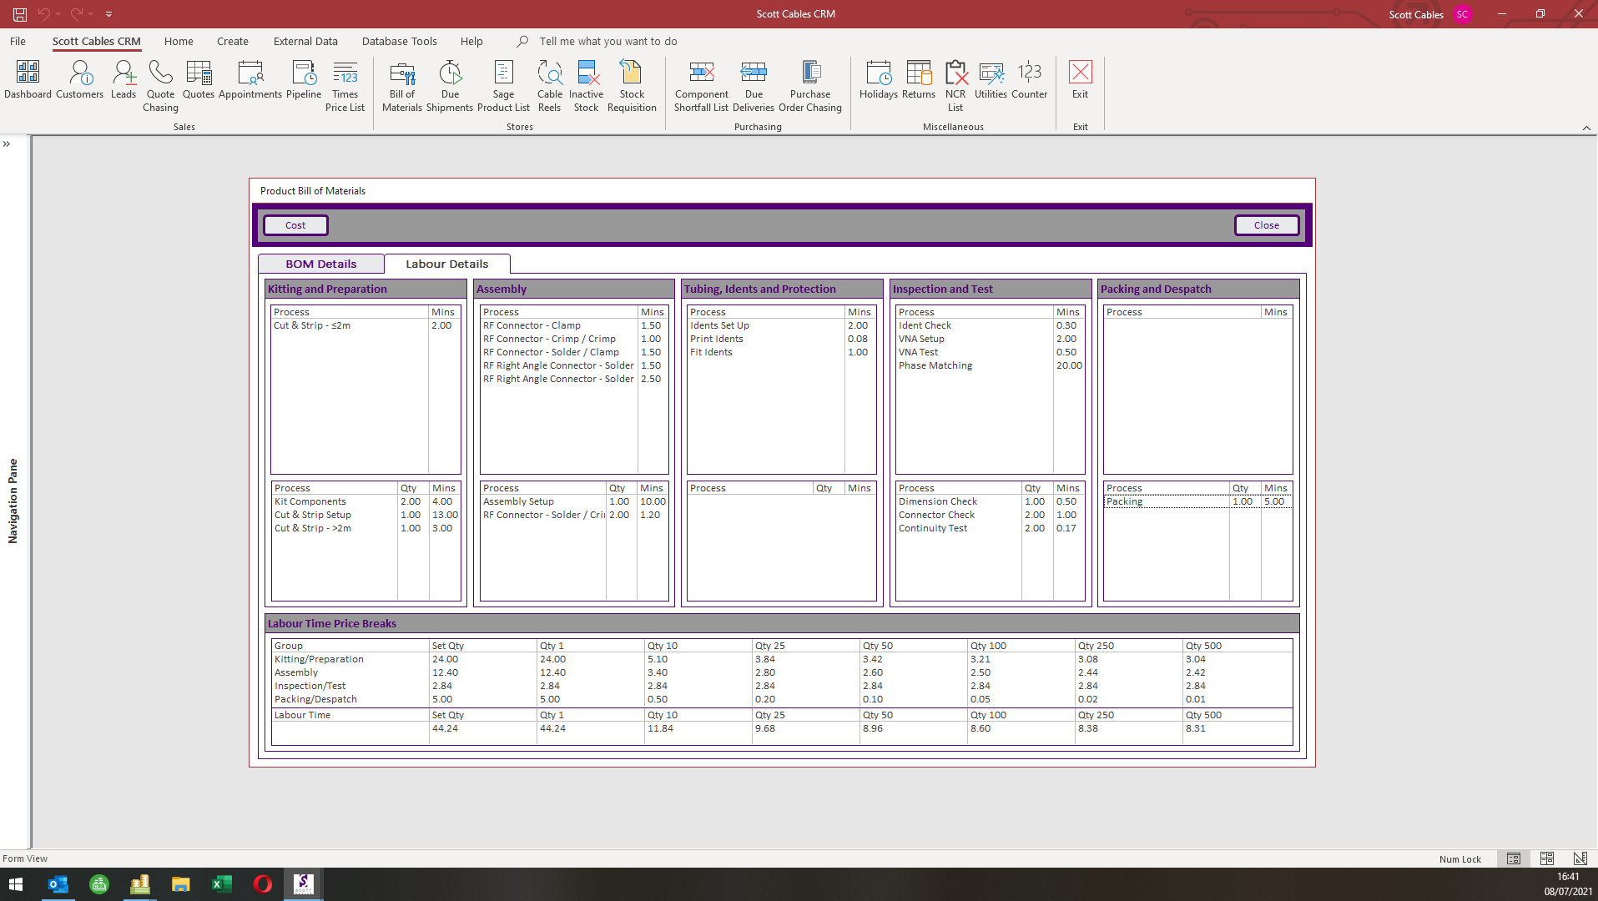
Task: Click the Close button on BOM form
Action: tap(1266, 225)
